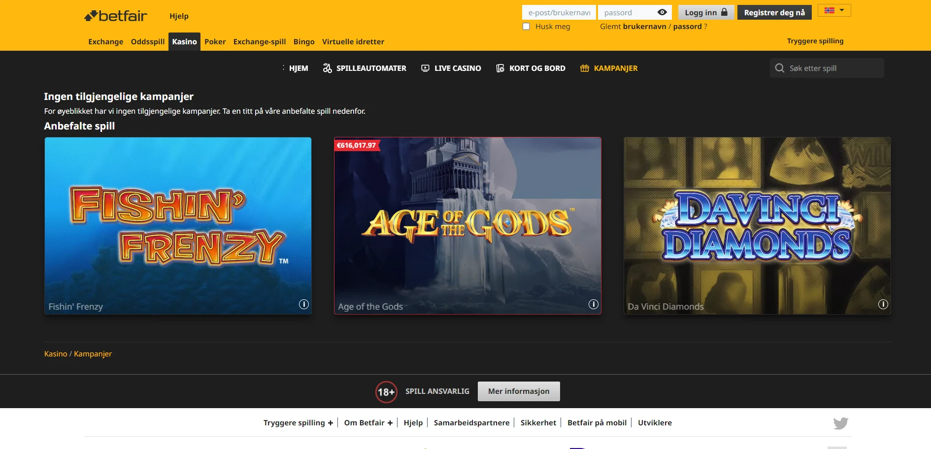Click the Da Vinci Diamonds caption
931x449 pixels.
click(665, 307)
